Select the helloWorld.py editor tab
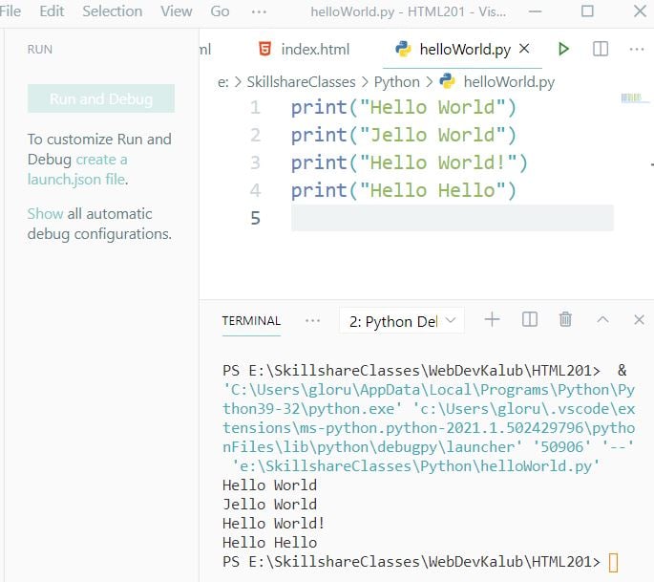 462,49
